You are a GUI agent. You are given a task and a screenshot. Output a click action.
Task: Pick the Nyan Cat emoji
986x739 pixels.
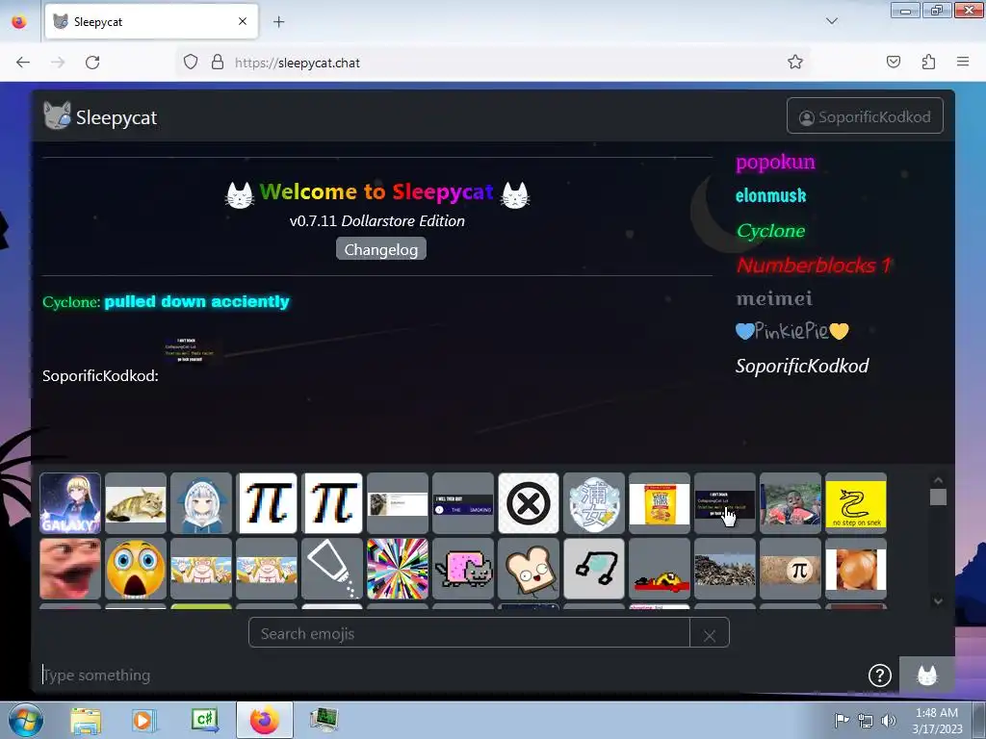click(x=463, y=569)
